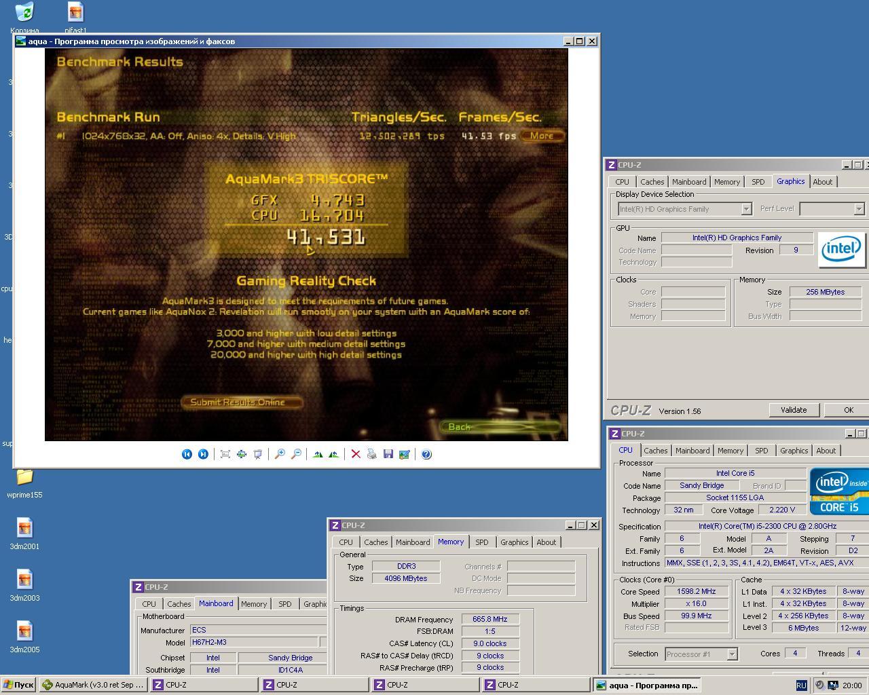Screen dimensions: 869x695
Task: Open viewer help with the question mark icon
Action: click(x=426, y=454)
